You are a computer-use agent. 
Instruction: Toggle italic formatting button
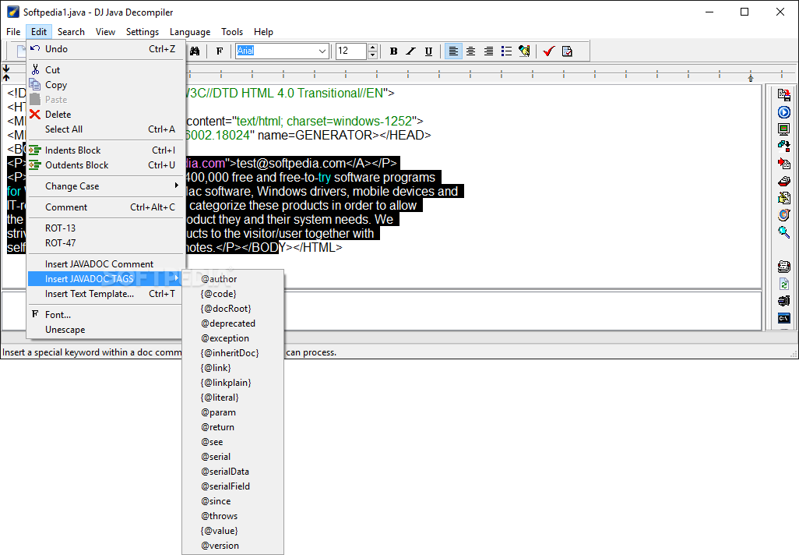(410, 51)
